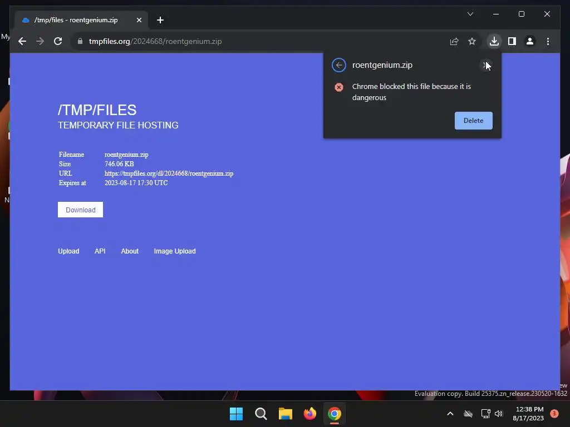Image resolution: width=570 pixels, height=427 pixels.
Task: Open Windows Start menu
Action: click(x=236, y=414)
